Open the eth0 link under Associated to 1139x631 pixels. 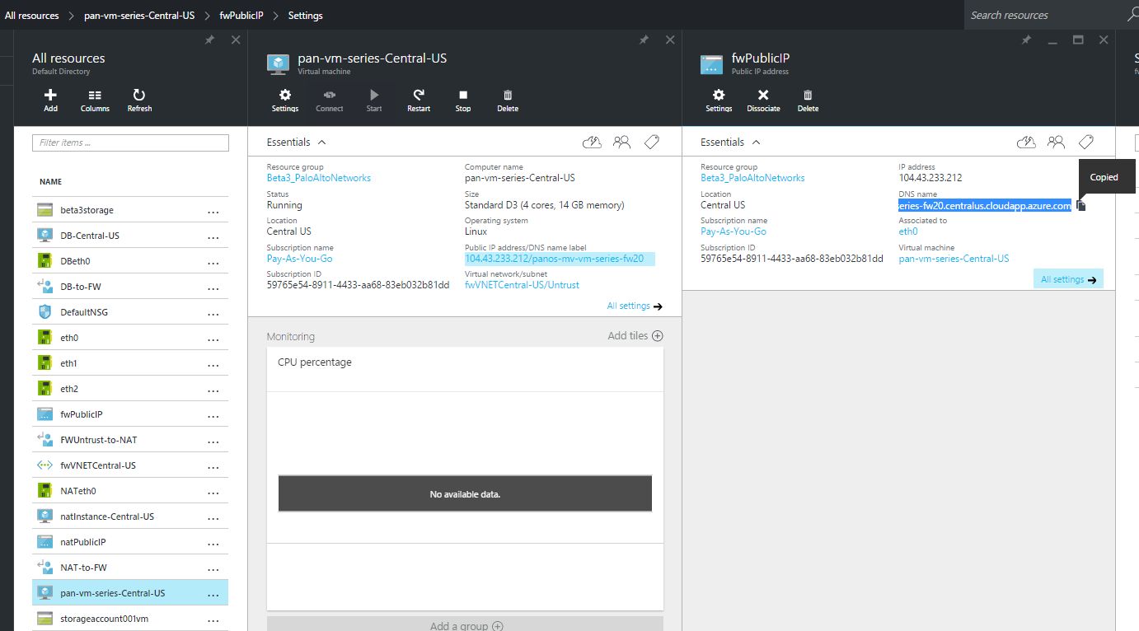coord(907,231)
